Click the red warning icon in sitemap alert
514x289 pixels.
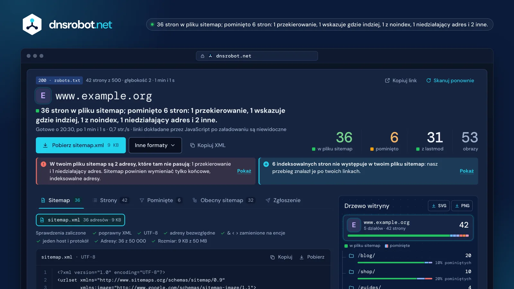(x=43, y=164)
